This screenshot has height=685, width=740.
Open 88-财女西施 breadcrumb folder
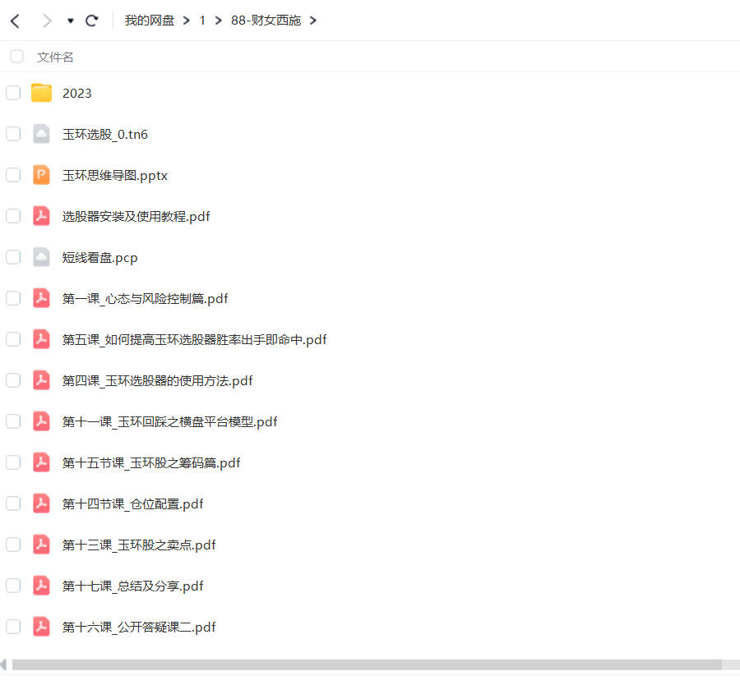[266, 21]
